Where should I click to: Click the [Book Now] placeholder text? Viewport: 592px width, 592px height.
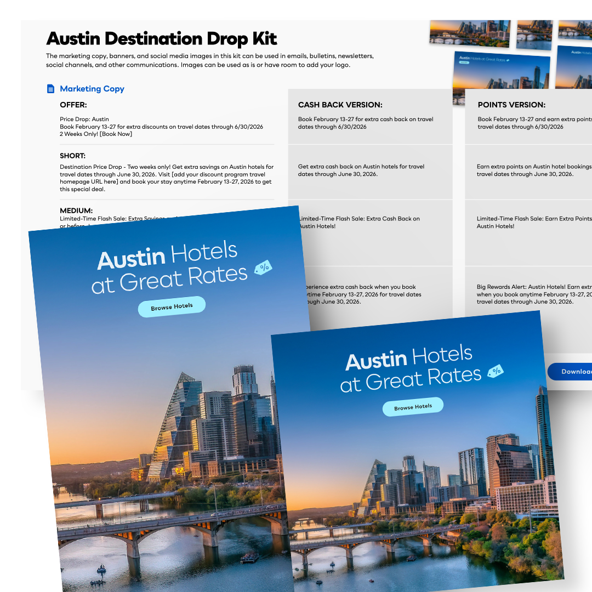point(116,134)
